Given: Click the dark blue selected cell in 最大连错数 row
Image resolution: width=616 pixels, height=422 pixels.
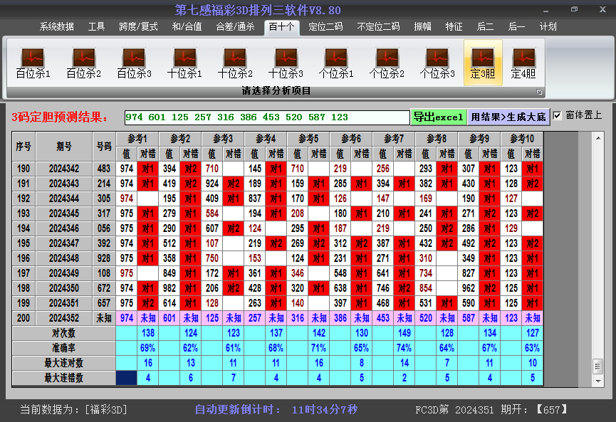Looking at the screenshot, I should [127, 378].
